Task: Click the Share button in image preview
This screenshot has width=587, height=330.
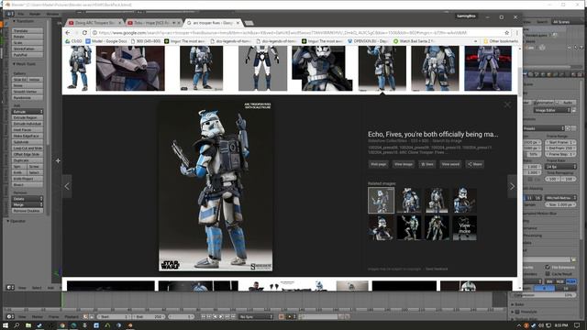Action: pyautogui.click(x=475, y=164)
